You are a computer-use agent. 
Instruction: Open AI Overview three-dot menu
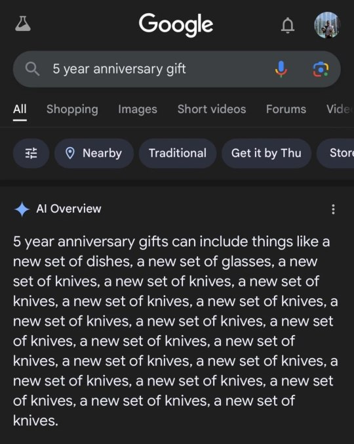pos(334,210)
